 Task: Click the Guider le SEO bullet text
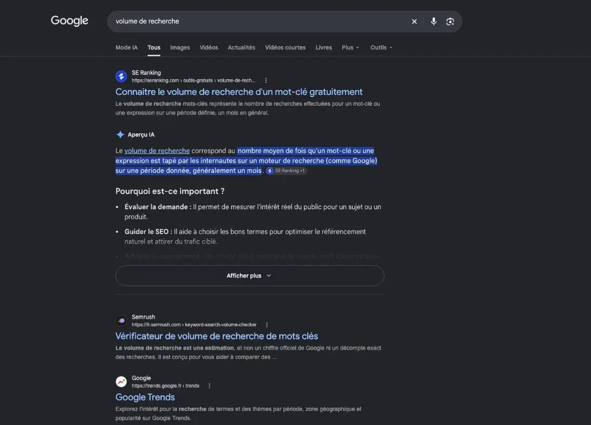tap(245, 236)
